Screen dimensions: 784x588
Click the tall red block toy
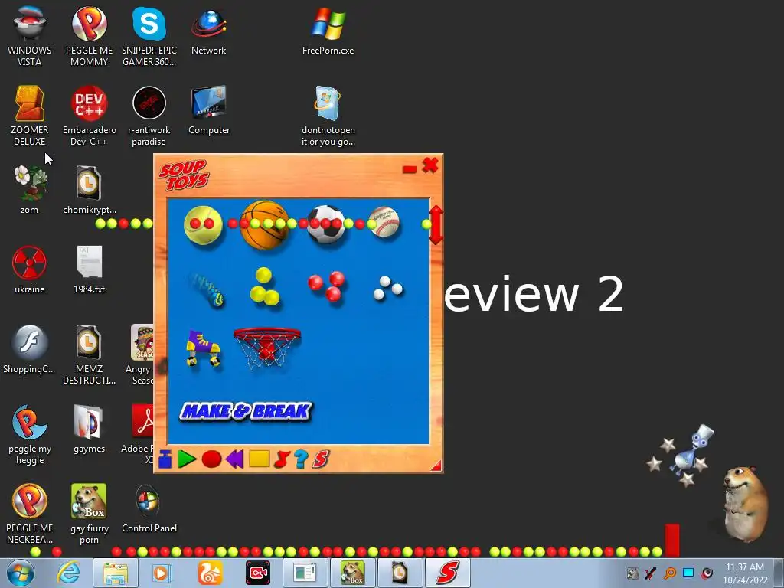pos(672,540)
